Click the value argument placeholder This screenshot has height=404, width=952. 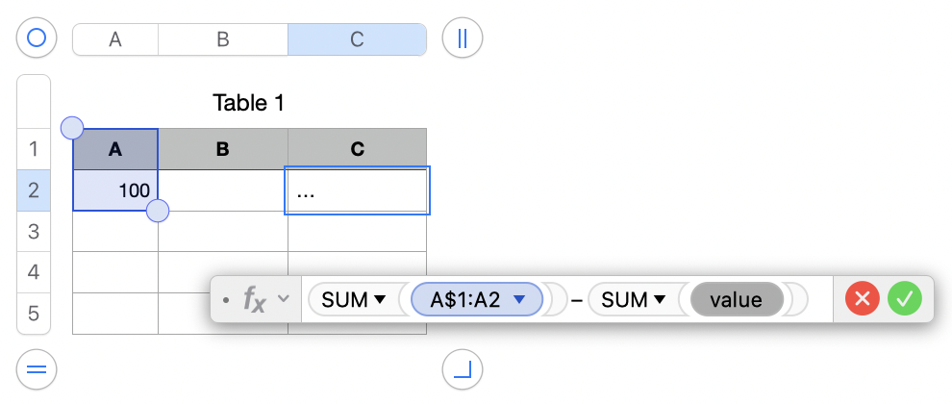tap(736, 300)
